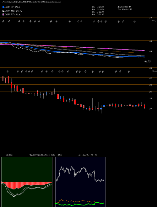Screen dimensions: 157x207
Task: Click the white DOW MT legend swatch
Action: 3,11
